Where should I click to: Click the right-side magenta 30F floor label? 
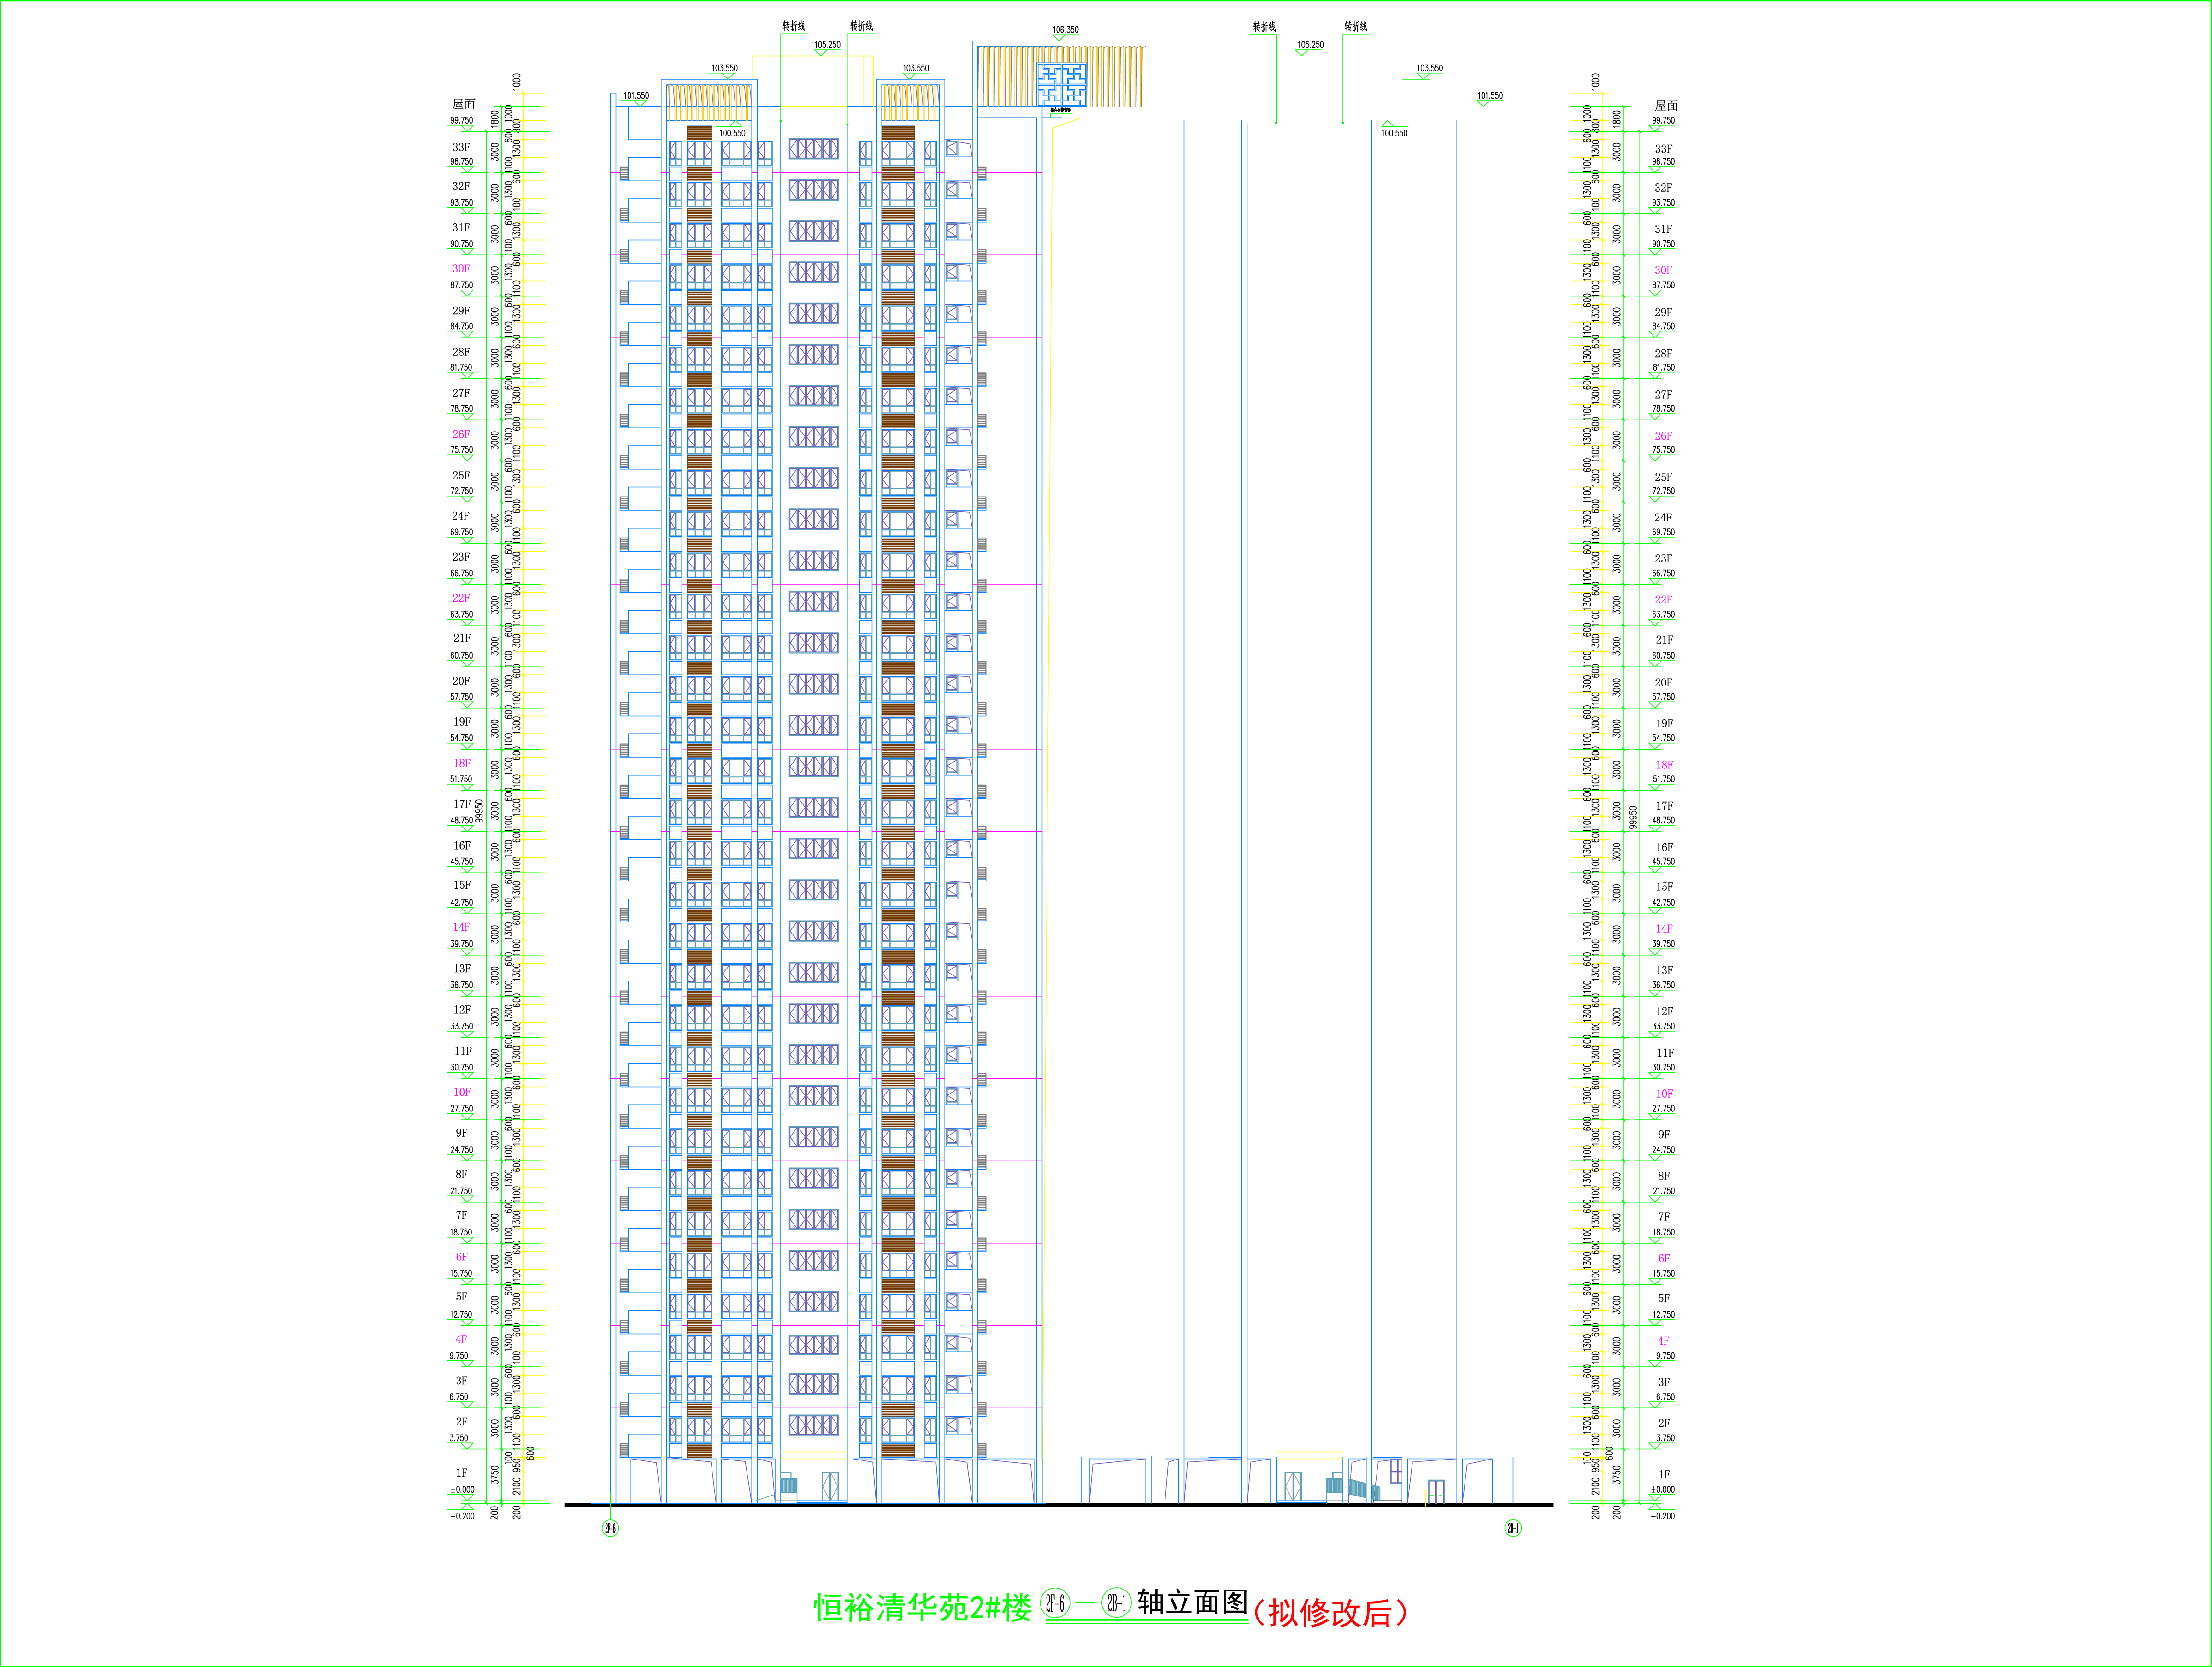coord(1663,270)
